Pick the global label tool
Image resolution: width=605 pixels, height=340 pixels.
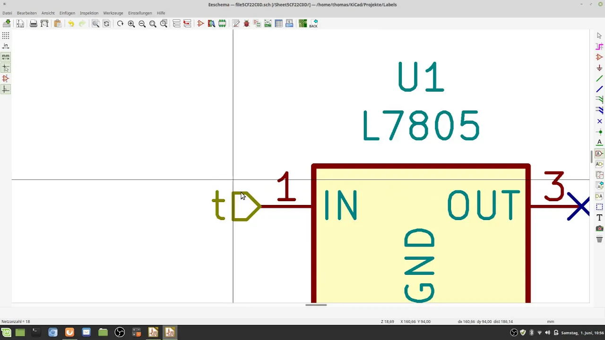599,153
